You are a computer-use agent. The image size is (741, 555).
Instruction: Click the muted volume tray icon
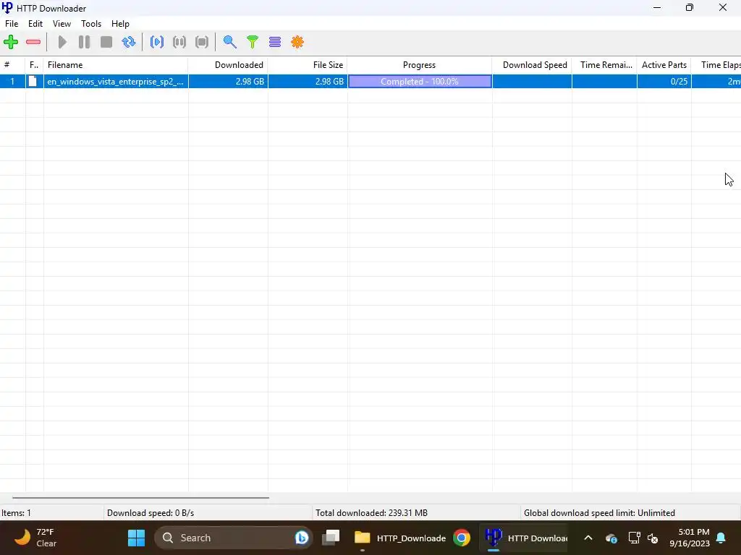653,538
